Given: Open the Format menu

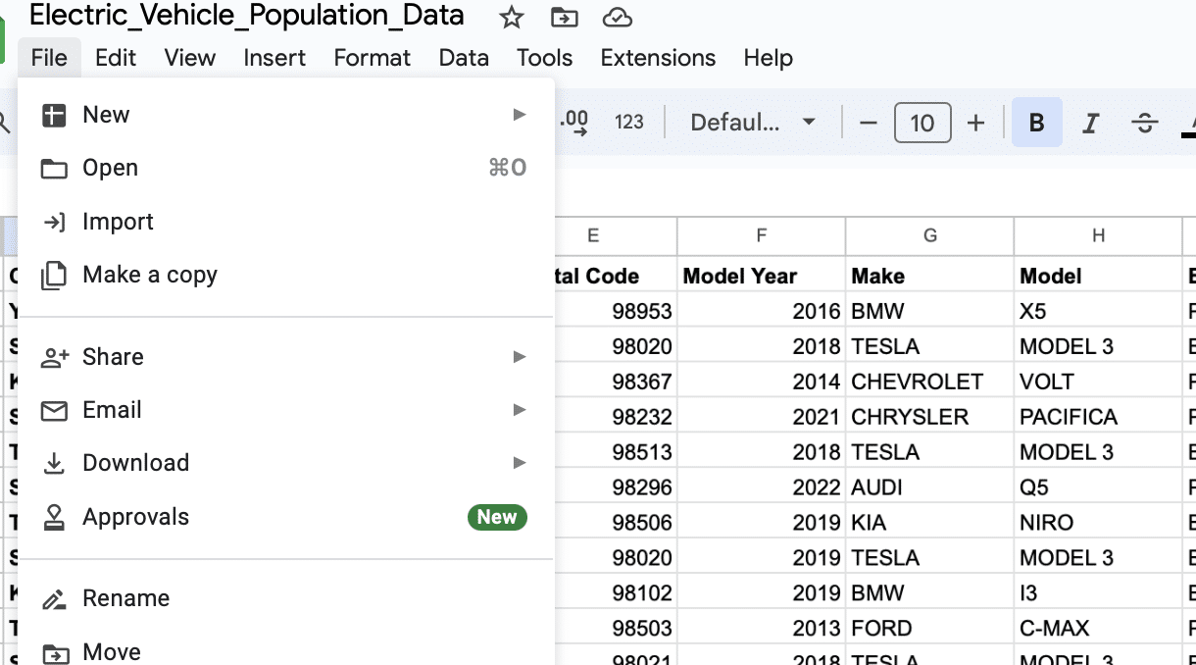Looking at the screenshot, I should [373, 58].
